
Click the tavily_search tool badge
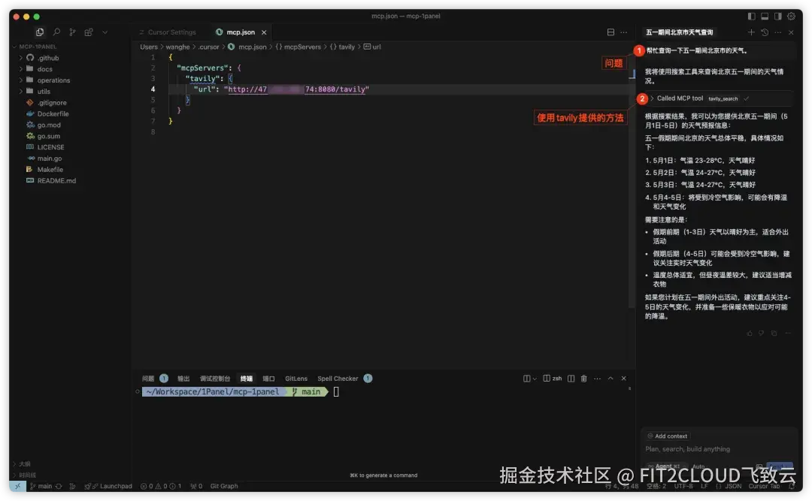point(723,99)
